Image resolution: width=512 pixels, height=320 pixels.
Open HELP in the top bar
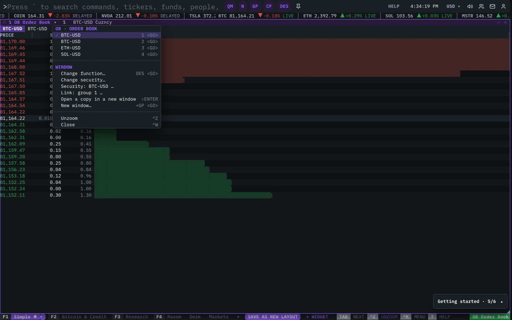coord(394,6)
